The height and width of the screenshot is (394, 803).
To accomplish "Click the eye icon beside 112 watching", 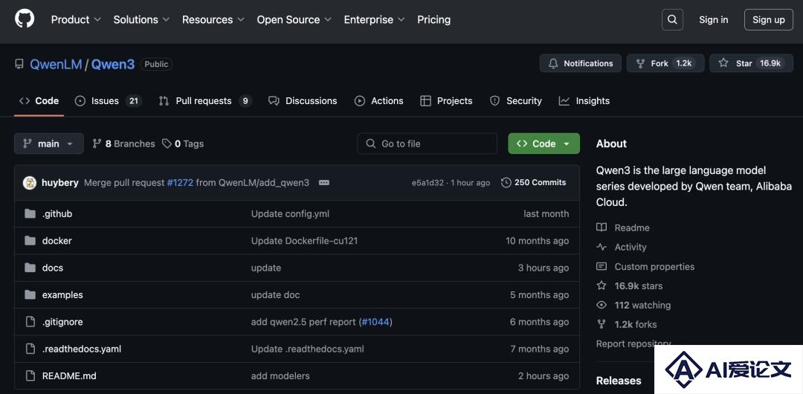I will [602, 305].
